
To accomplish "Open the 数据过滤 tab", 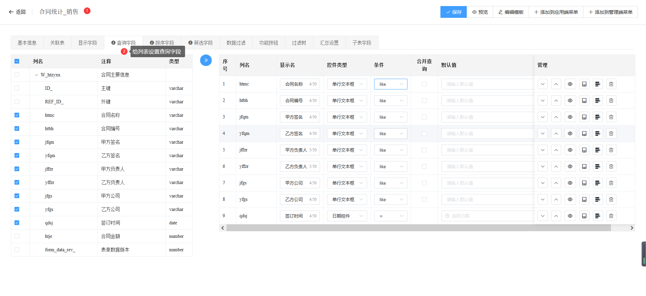I will (x=236, y=43).
